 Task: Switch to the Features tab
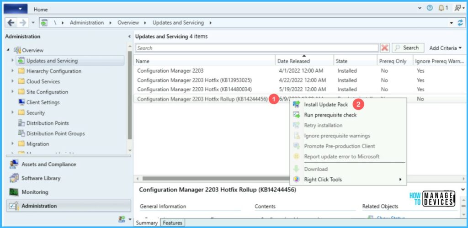pos(173,223)
